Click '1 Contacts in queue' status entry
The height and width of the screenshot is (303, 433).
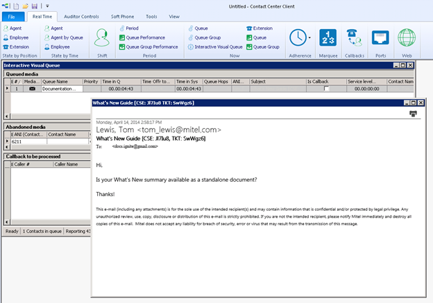(42, 231)
